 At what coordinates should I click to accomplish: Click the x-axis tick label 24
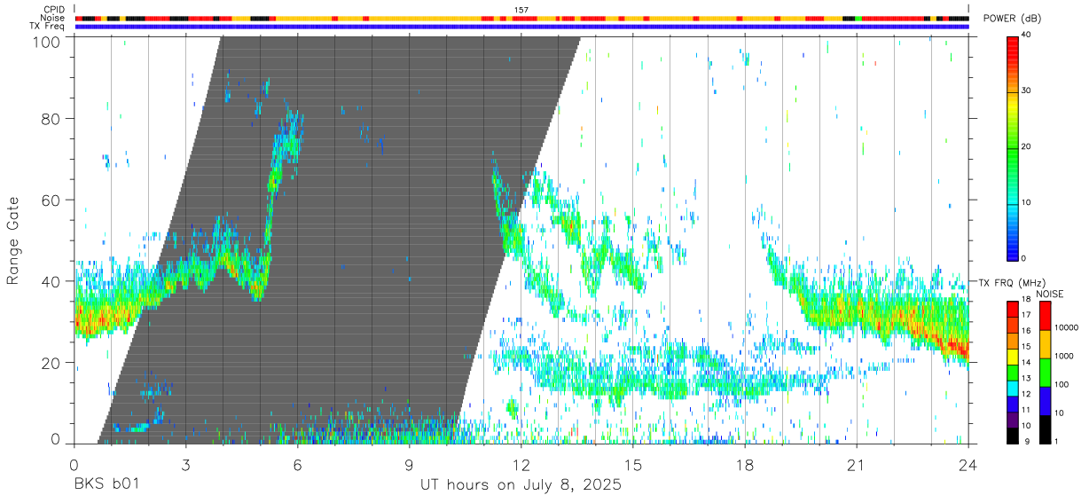point(968,464)
